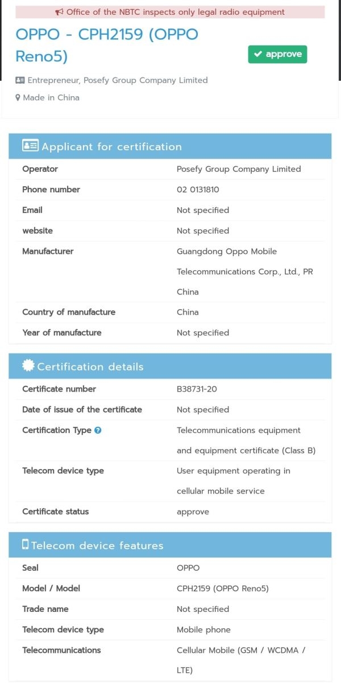Select the Certificate status approve value
The width and height of the screenshot is (341, 683).
(x=193, y=511)
